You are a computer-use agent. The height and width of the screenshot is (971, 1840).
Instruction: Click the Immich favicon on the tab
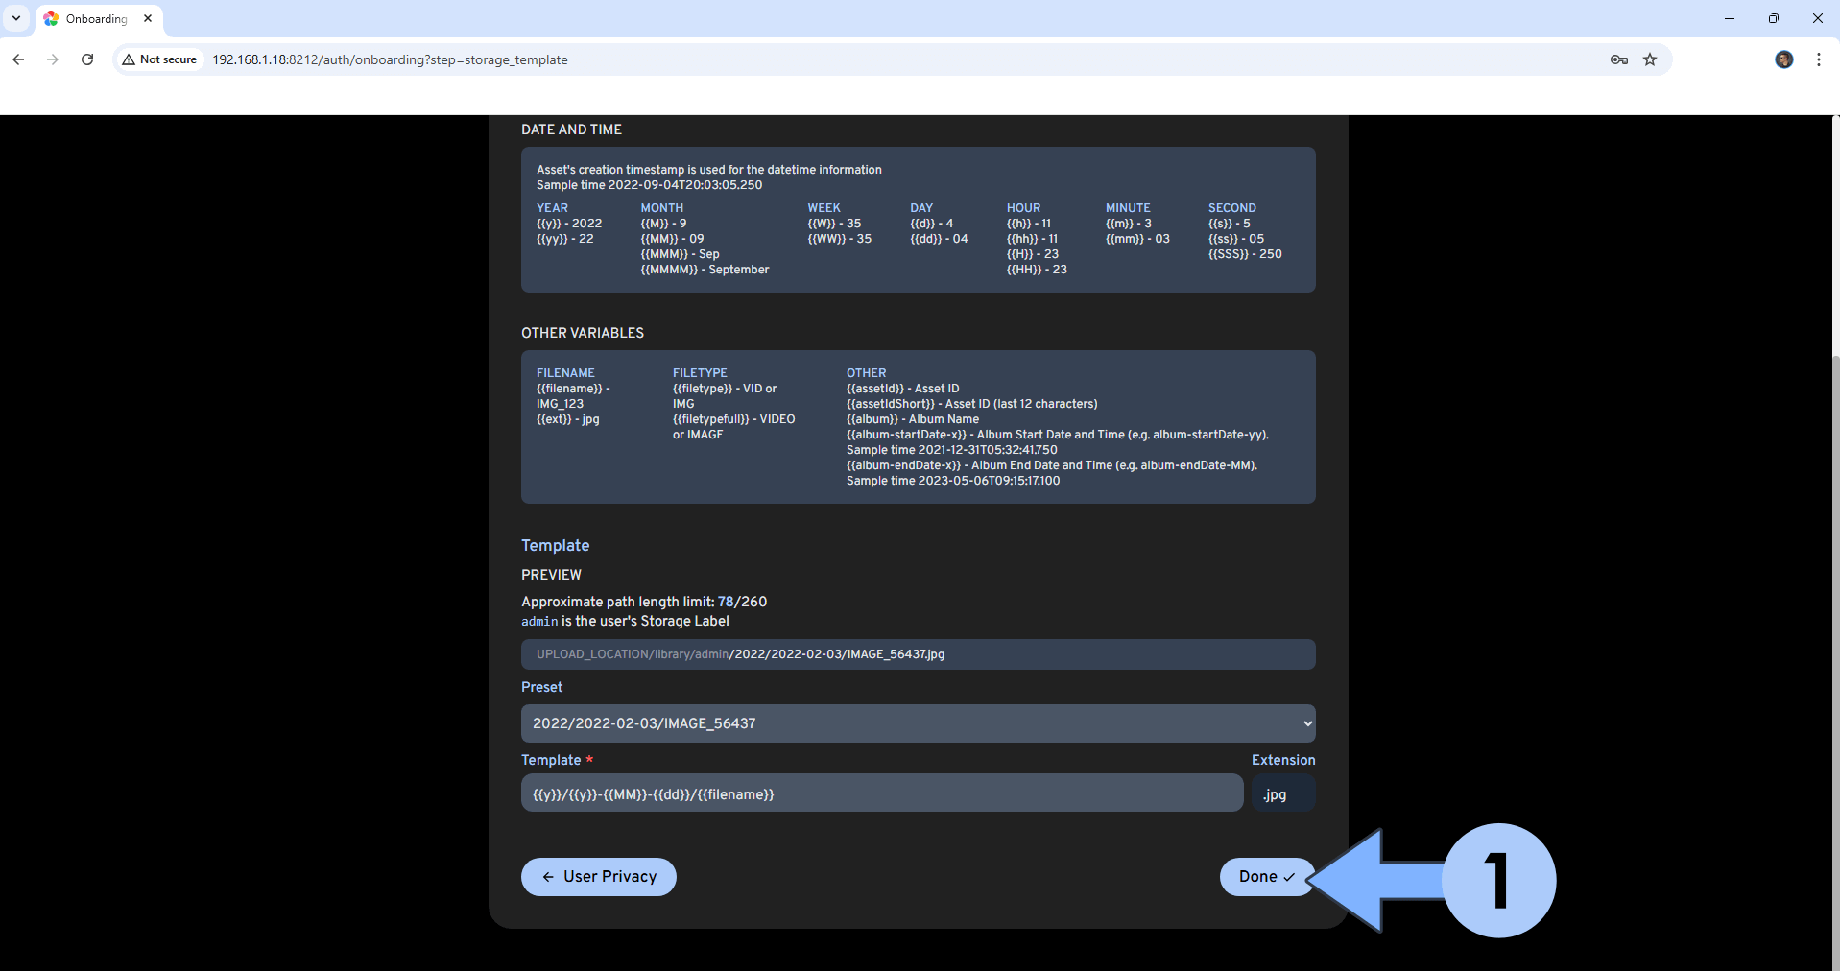(x=51, y=18)
